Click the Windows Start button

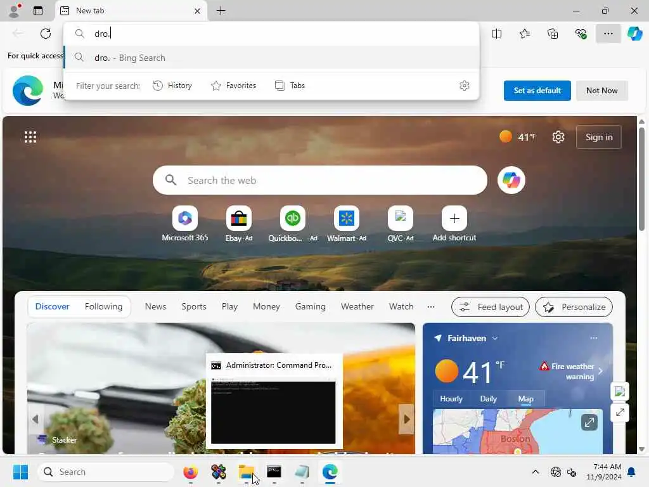[x=20, y=472]
